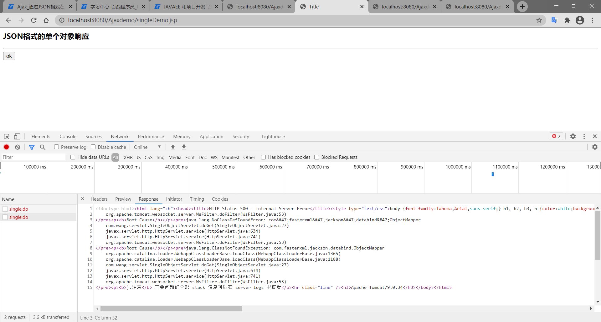Switch to the Elements panel
The image size is (601, 322).
click(x=41, y=137)
